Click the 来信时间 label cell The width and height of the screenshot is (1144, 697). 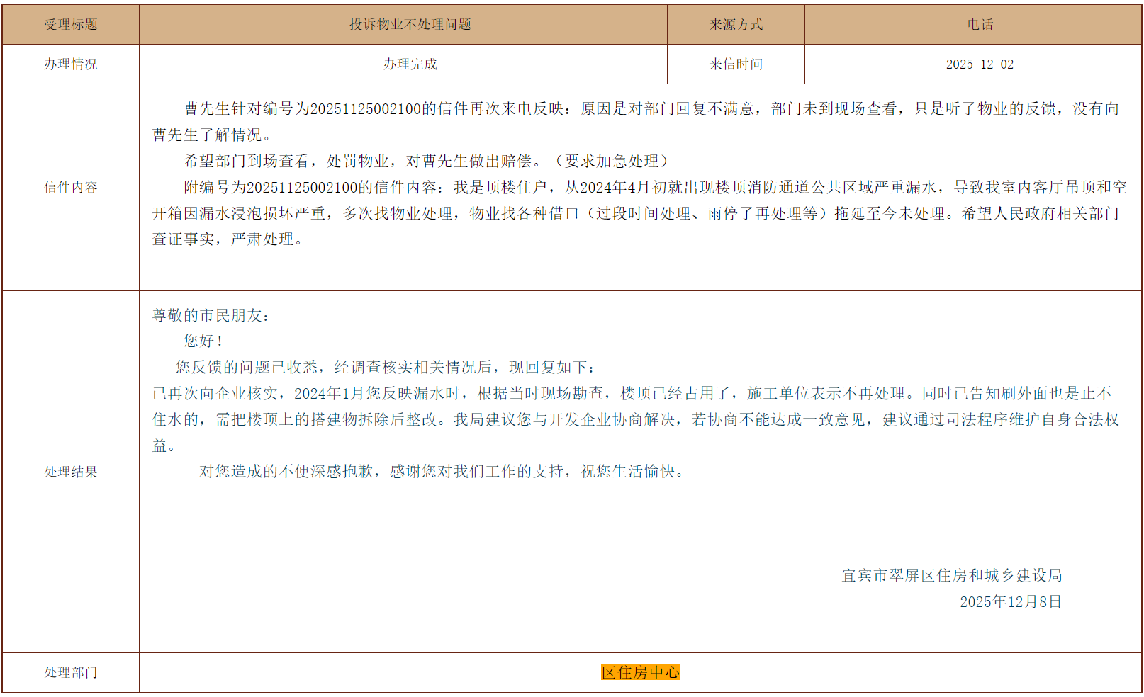coord(736,64)
